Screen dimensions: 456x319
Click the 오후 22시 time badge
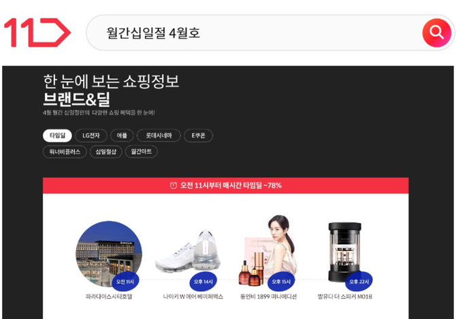359,282
